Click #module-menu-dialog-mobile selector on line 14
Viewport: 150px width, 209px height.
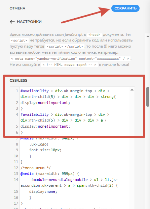click(60, 180)
